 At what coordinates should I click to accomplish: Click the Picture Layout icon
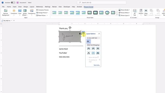coord(120,16)
